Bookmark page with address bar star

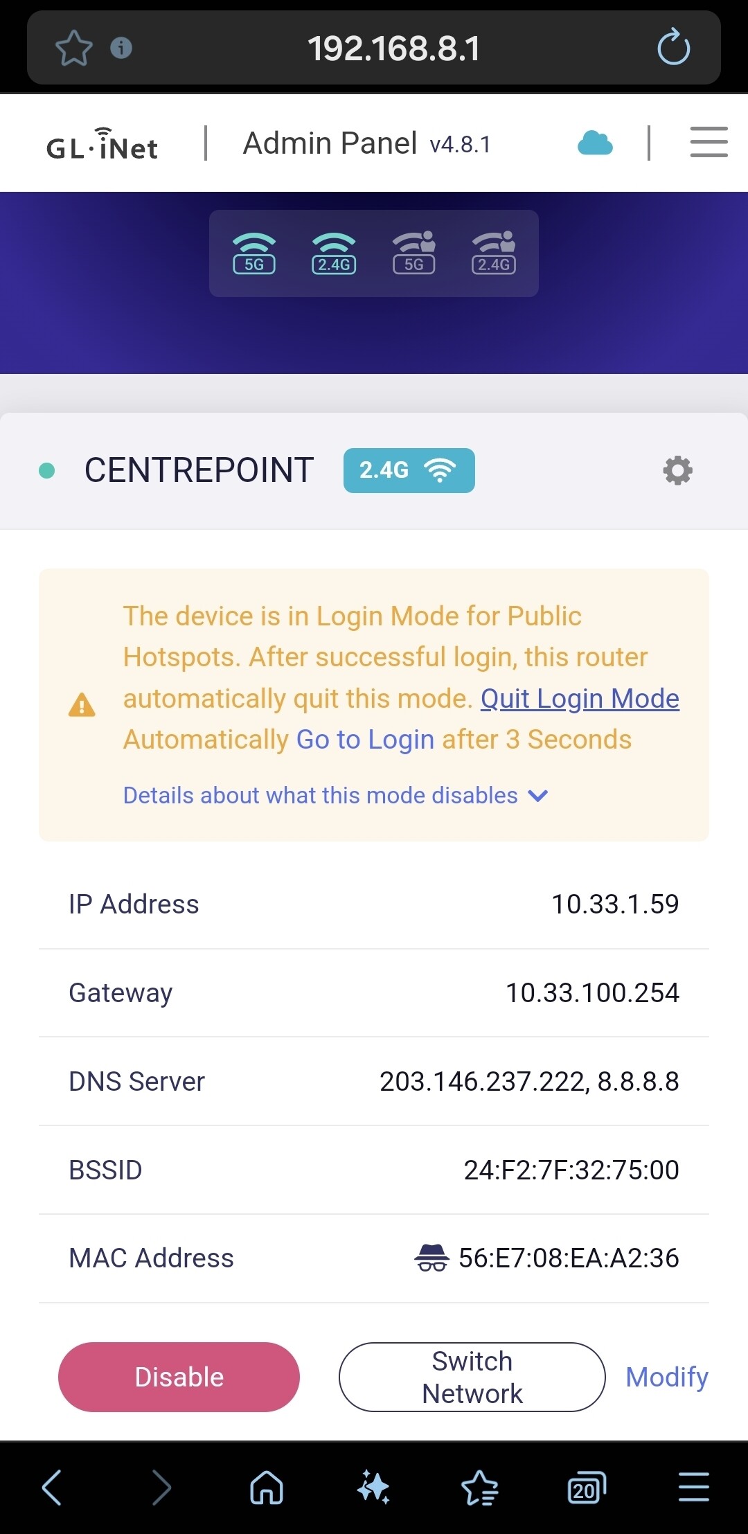click(73, 48)
